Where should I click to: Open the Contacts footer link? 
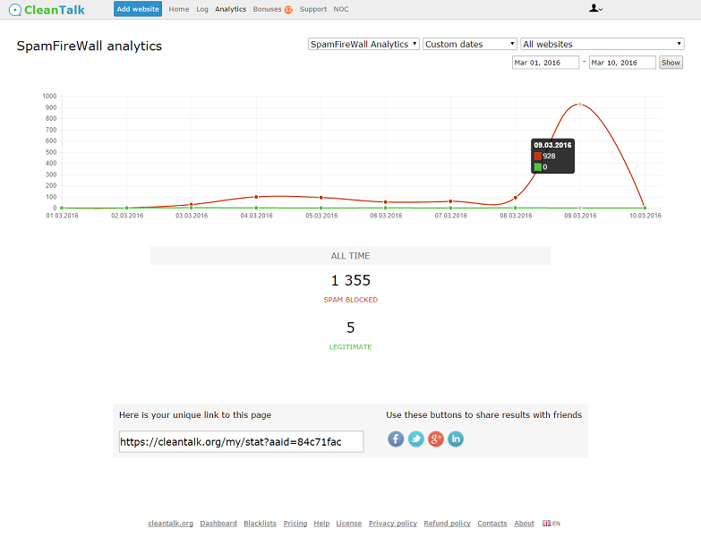tap(492, 524)
